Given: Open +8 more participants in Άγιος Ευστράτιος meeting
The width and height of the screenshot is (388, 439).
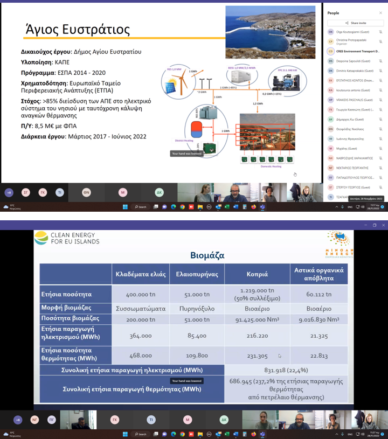Looking at the screenshot, I should point(9,193).
